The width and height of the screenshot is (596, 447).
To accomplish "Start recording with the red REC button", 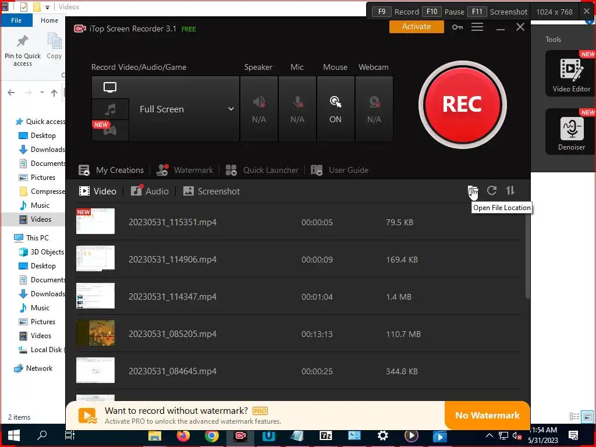I will click(x=462, y=105).
